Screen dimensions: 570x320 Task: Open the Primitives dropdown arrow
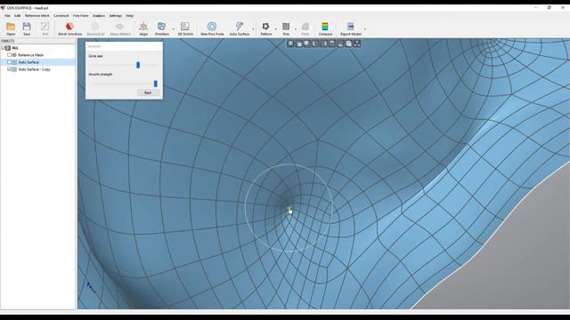173,29
